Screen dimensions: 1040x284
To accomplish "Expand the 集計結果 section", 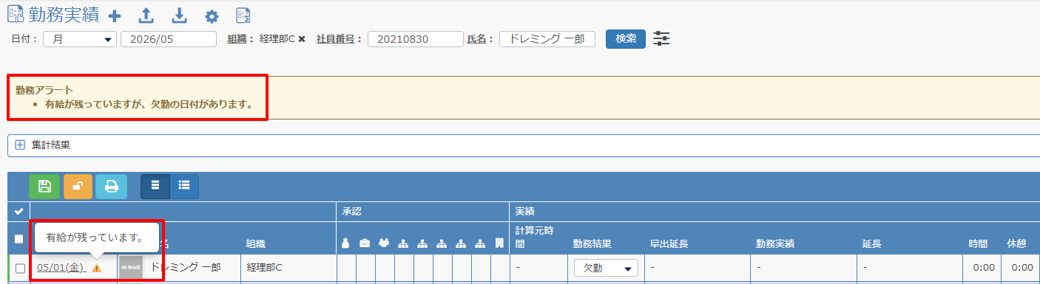I will [x=20, y=145].
